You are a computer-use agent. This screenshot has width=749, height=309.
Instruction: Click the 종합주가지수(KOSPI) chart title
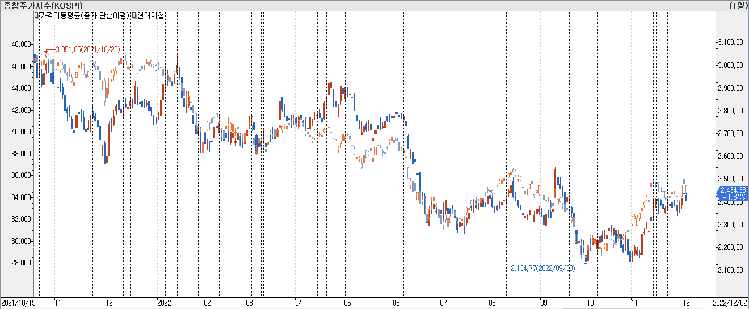[43, 5]
